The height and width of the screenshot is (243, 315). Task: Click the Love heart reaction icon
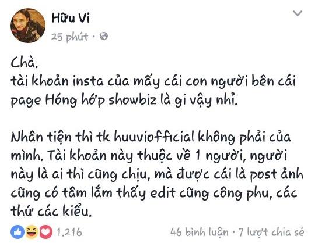click(46, 232)
